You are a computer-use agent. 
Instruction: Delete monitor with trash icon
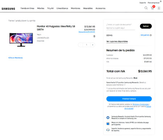pyautogui.click(x=94, y=36)
